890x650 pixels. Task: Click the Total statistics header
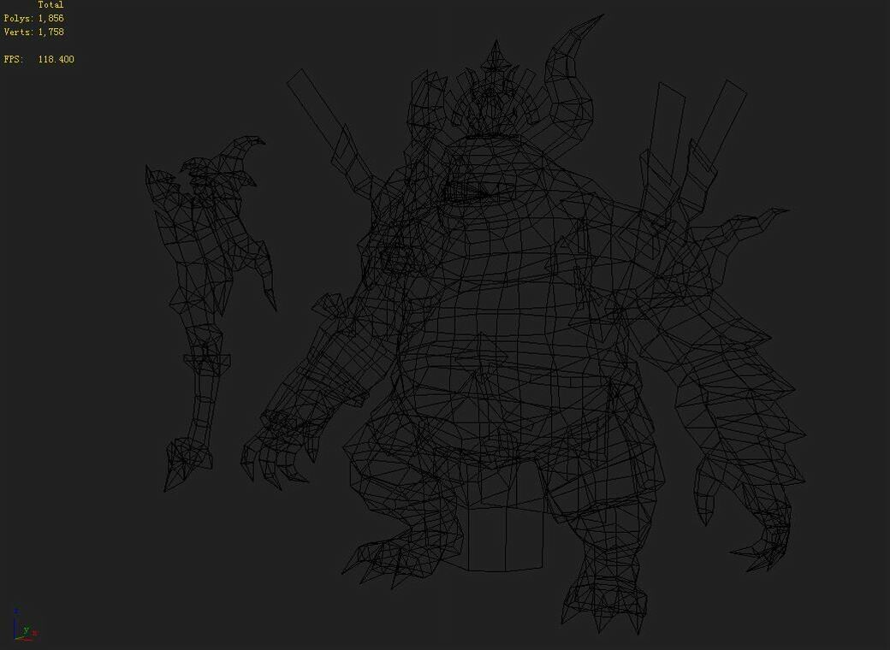(x=51, y=4)
